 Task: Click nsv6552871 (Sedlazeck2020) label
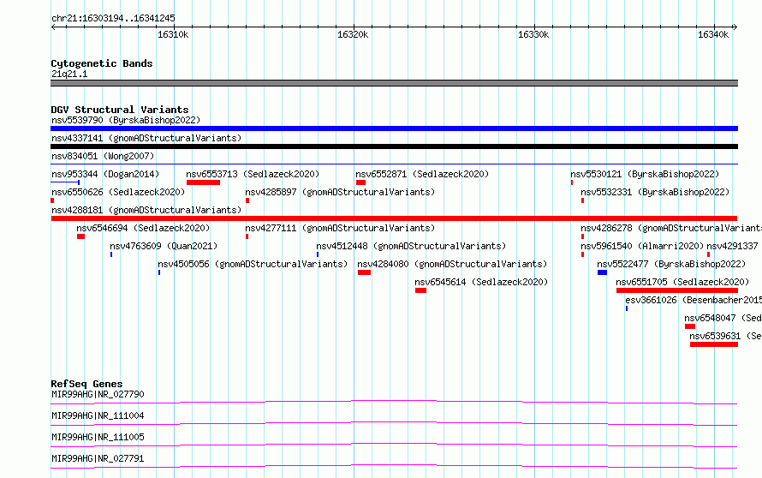click(x=422, y=174)
